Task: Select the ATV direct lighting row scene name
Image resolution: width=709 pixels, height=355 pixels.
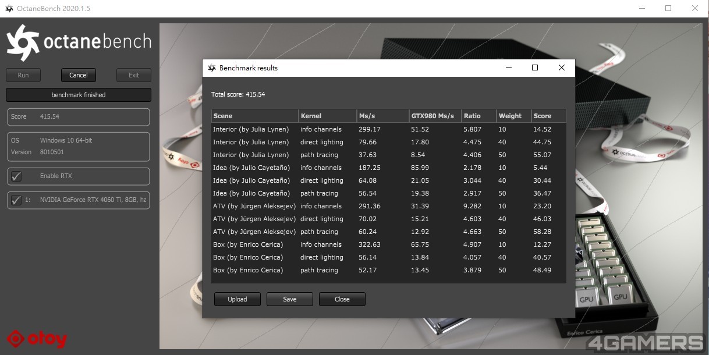Action: tap(254, 219)
